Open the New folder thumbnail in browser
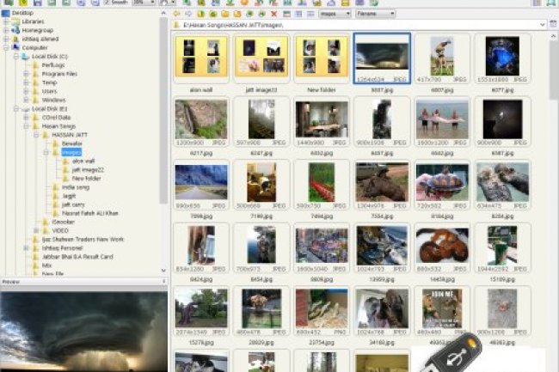Screen dimensions: 559x372 [321, 59]
